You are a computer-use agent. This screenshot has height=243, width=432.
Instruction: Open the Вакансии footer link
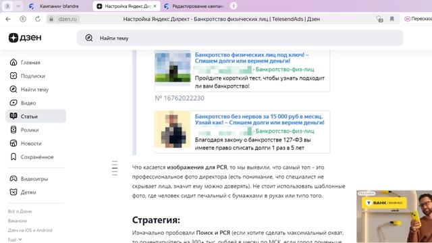click(18, 221)
